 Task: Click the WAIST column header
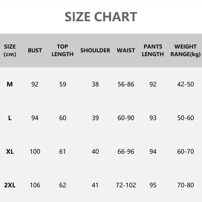[126, 50]
